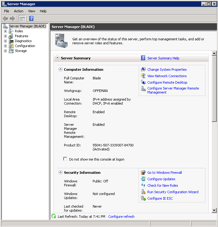218x227 pixels.
Task: Expand the Storage tree node
Action: 5,51
